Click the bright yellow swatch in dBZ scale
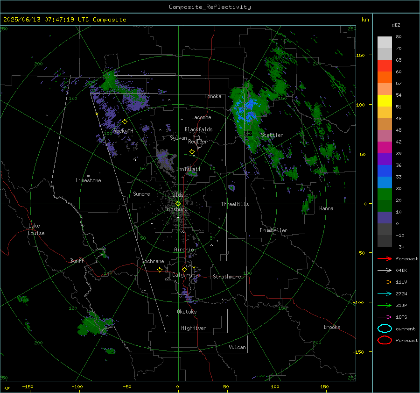 coord(385,101)
